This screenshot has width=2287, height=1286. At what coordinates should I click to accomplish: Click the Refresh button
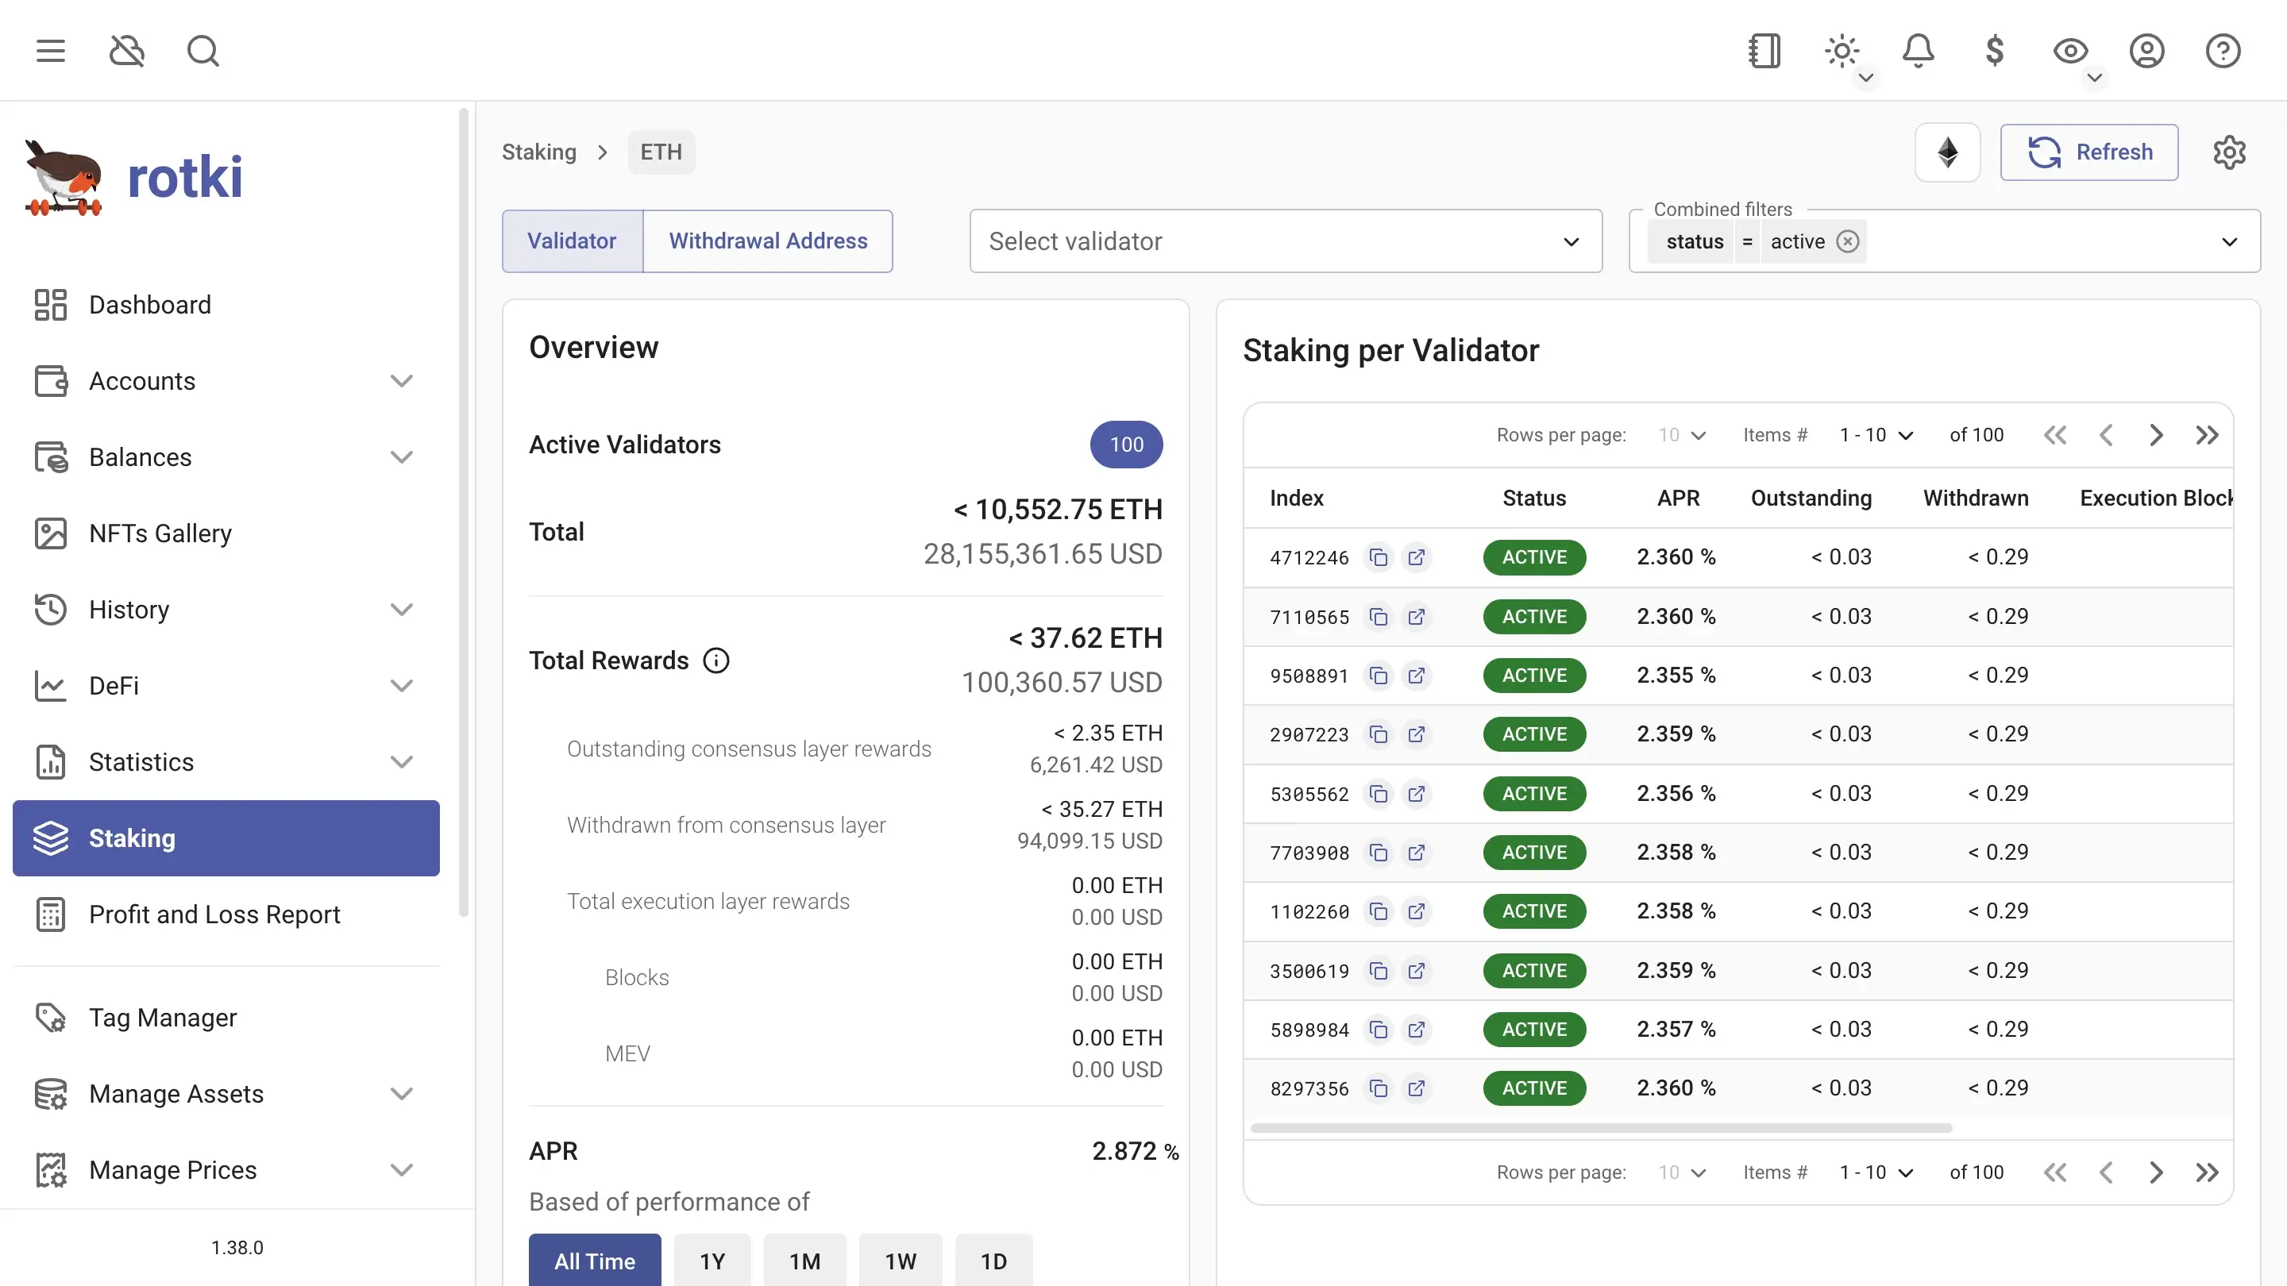(2089, 152)
